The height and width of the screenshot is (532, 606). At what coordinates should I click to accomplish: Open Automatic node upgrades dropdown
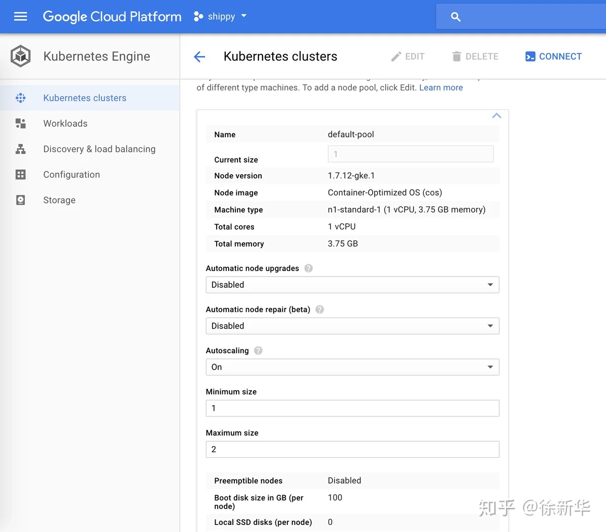pos(352,285)
